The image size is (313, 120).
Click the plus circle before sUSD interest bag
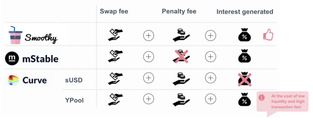tap(211, 78)
